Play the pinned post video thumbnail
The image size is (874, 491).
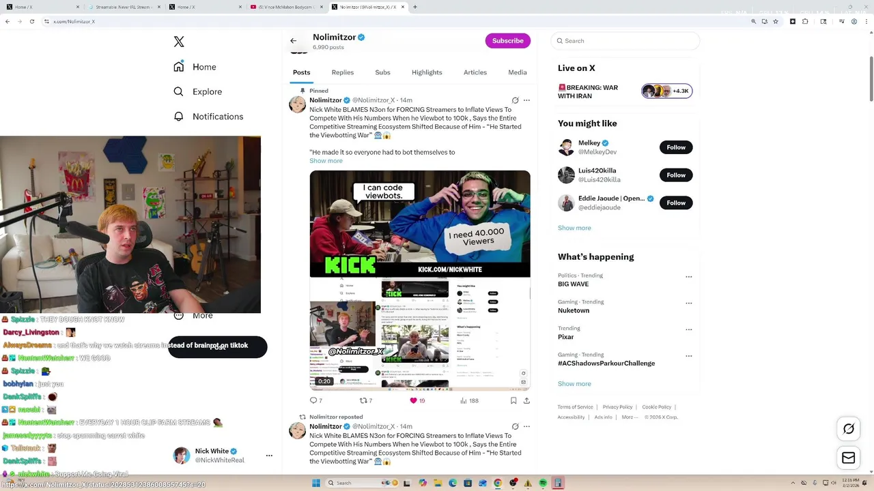[x=420, y=280]
